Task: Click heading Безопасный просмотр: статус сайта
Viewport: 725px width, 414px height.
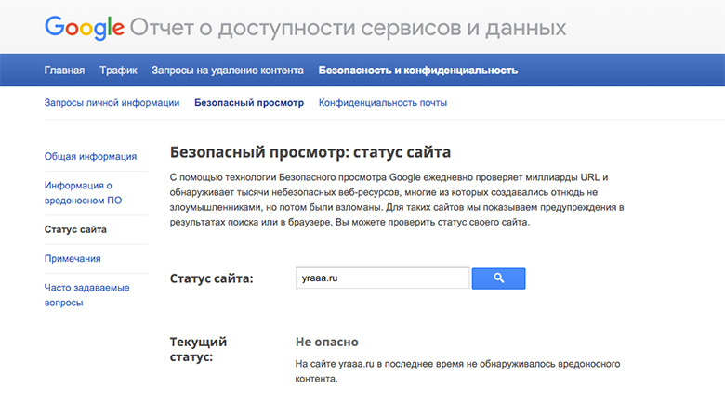Action: coord(310,152)
